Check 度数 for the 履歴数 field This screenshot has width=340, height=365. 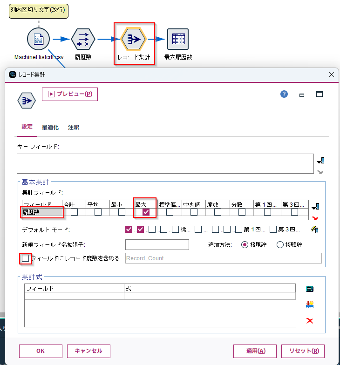218,212
